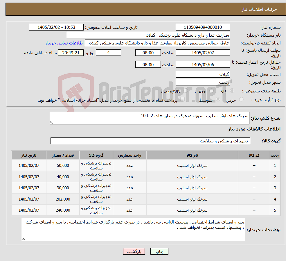
Task: Click the نام کالا column header
Action: tap(192, 155)
